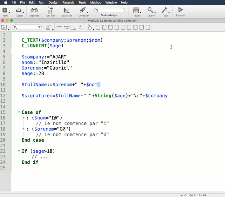Viewport: 225px width, 197px height.
Task: Toggle the lists panel icon
Action: coord(73,27)
